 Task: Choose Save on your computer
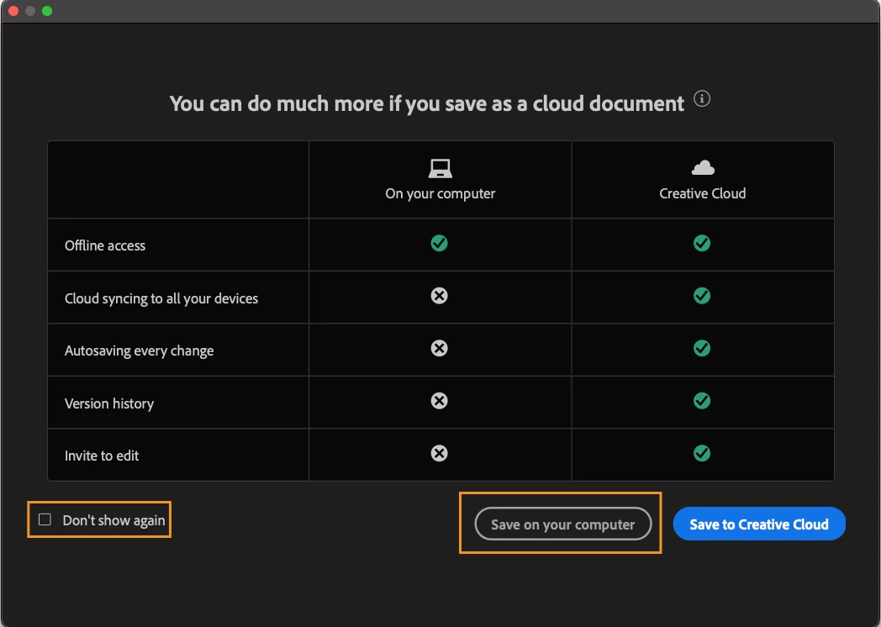pyautogui.click(x=563, y=524)
